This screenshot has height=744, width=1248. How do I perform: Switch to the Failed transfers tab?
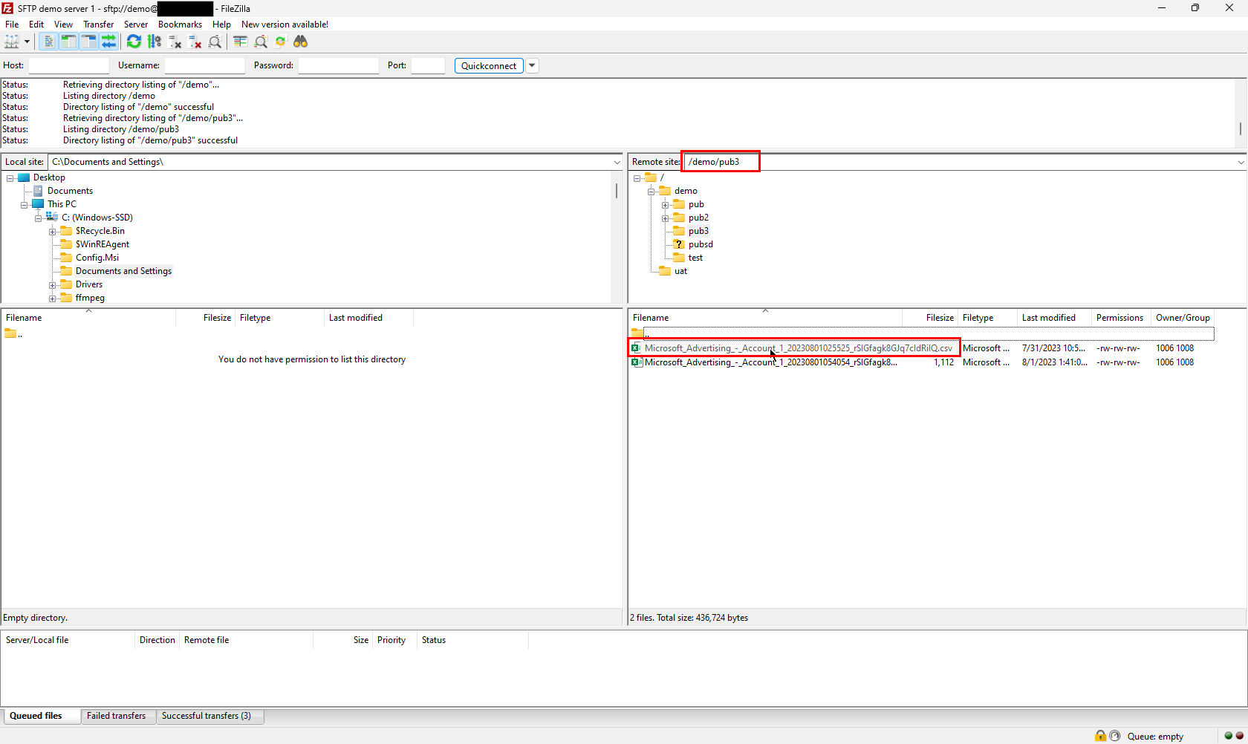tap(116, 716)
